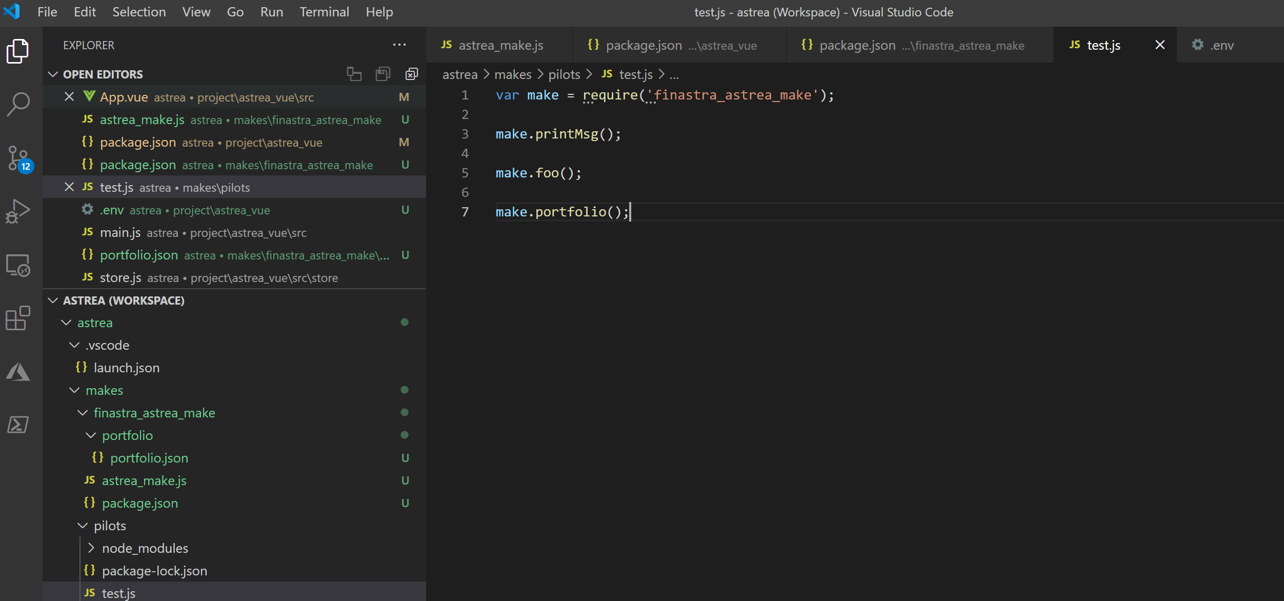Open the Terminal menu

[324, 12]
